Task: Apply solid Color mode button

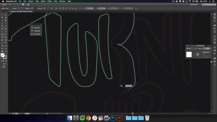Action: pyautogui.click(x=2, y=61)
